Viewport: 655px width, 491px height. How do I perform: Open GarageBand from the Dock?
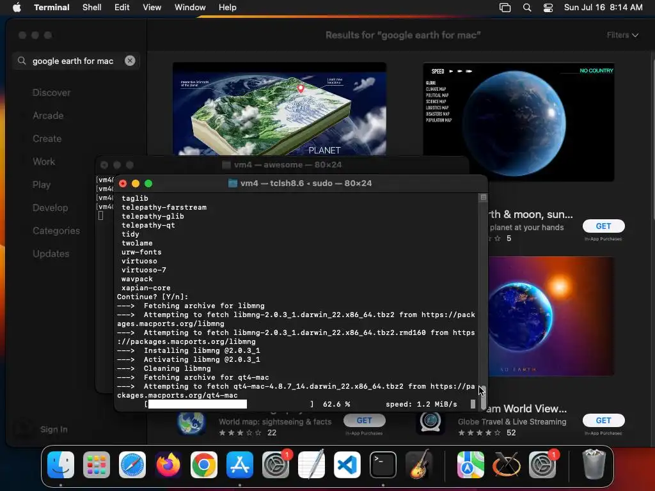[420, 464]
